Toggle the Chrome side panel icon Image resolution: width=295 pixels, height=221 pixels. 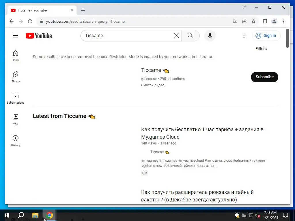point(265,21)
